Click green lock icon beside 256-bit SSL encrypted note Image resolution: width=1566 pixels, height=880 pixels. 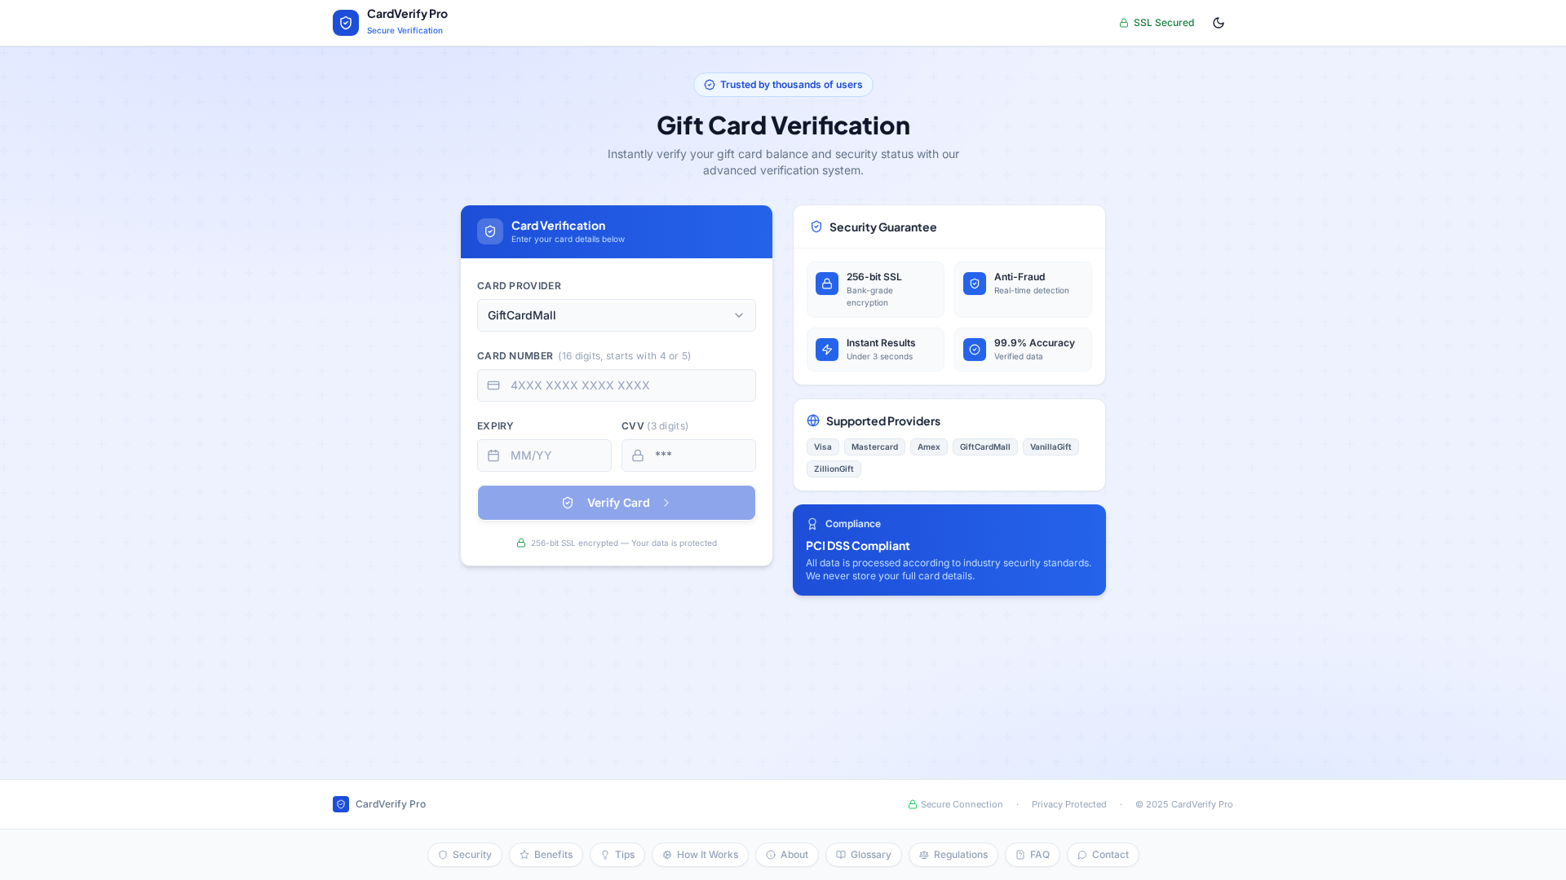point(521,543)
